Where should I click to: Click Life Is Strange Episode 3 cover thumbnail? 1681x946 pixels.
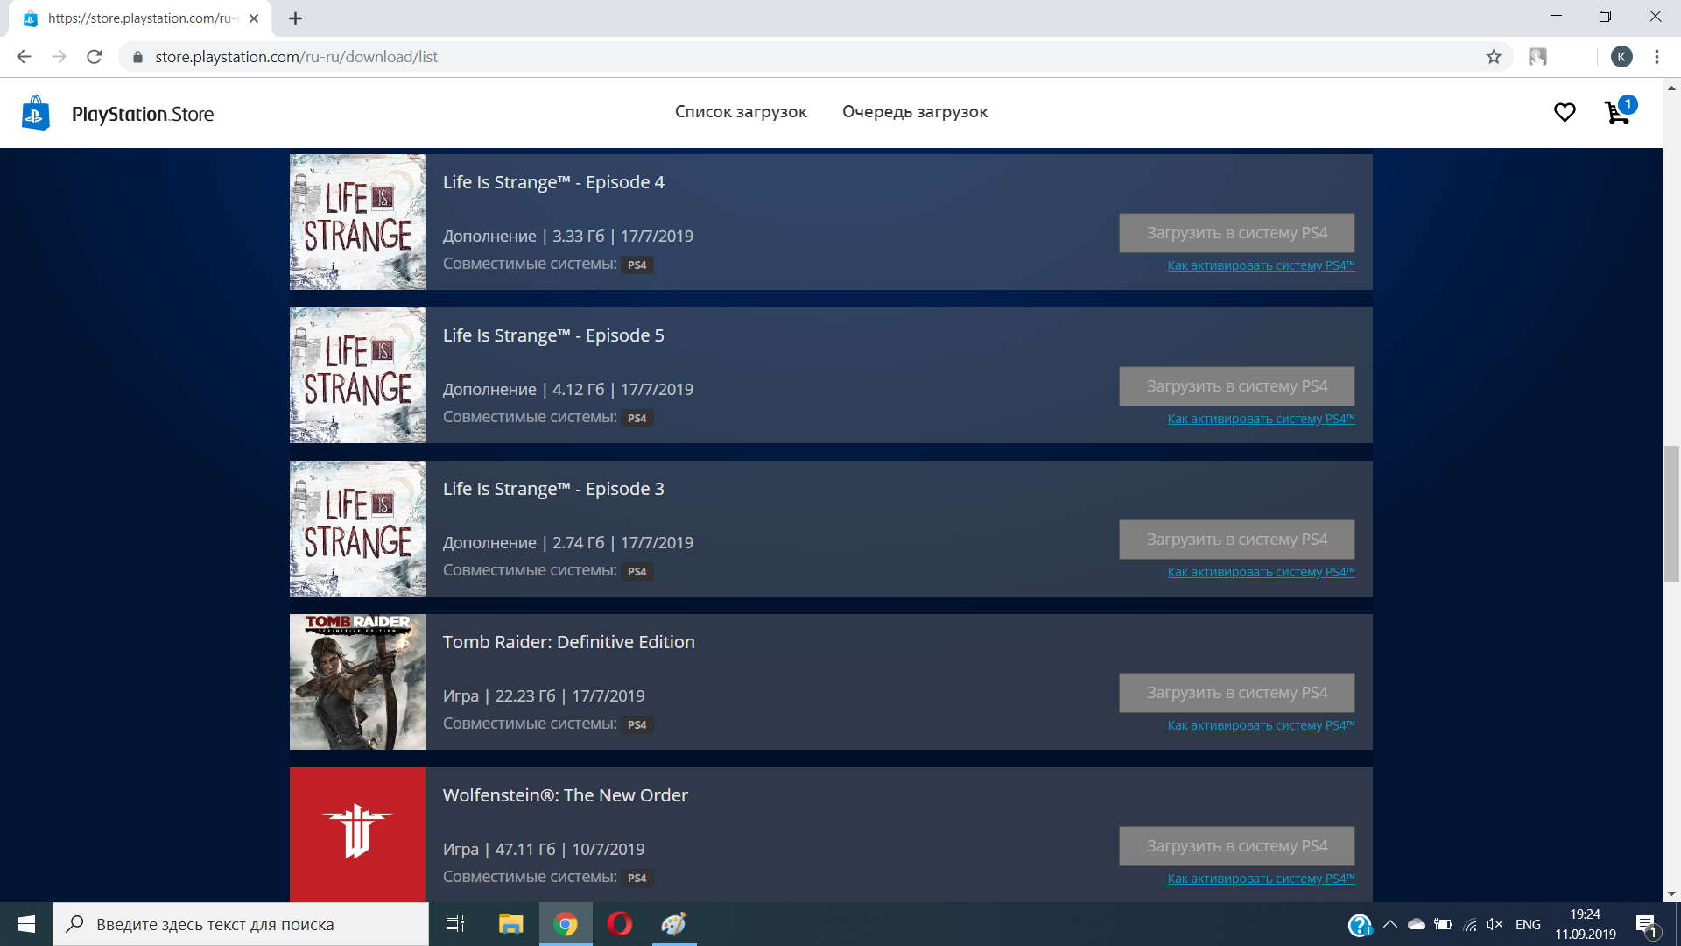click(x=357, y=528)
